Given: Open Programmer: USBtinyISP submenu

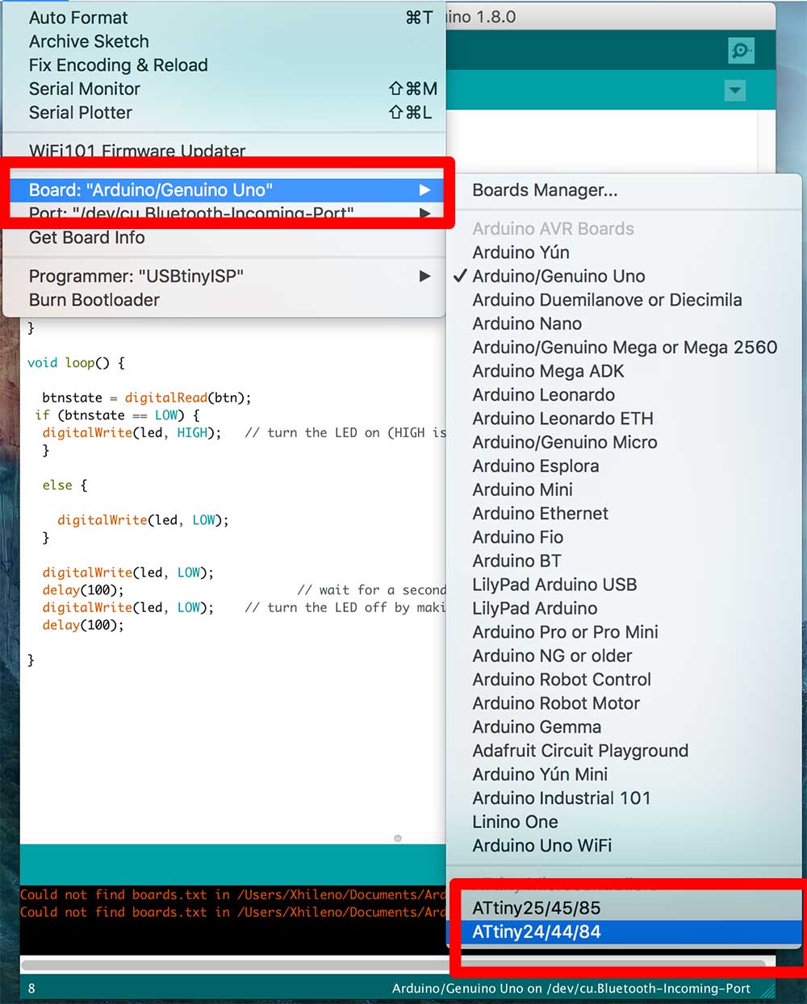Looking at the screenshot, I should coord(224,277).
